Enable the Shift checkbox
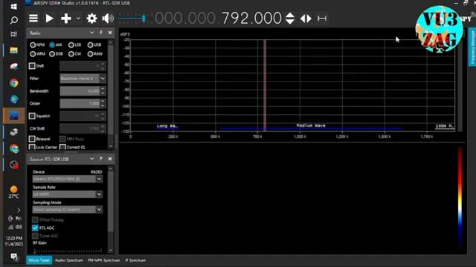 pos(32,66)
